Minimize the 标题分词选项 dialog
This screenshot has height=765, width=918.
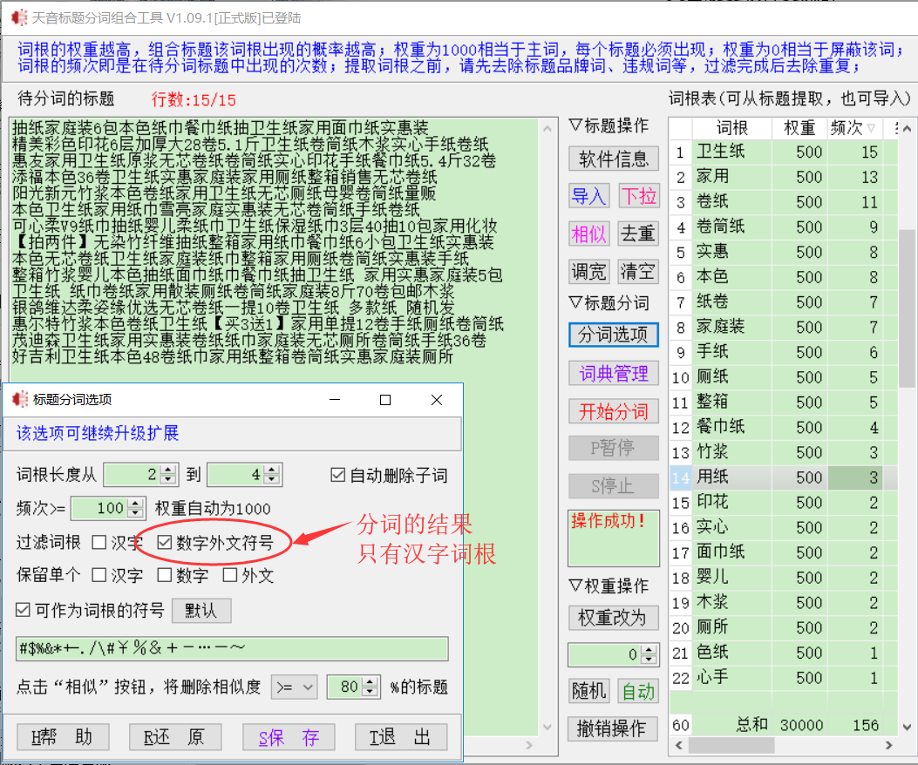coord(334,400)
